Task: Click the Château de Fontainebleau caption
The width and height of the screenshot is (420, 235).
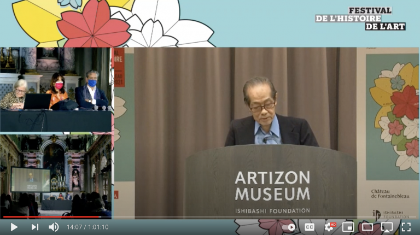Action: click(x=390, y=194)
